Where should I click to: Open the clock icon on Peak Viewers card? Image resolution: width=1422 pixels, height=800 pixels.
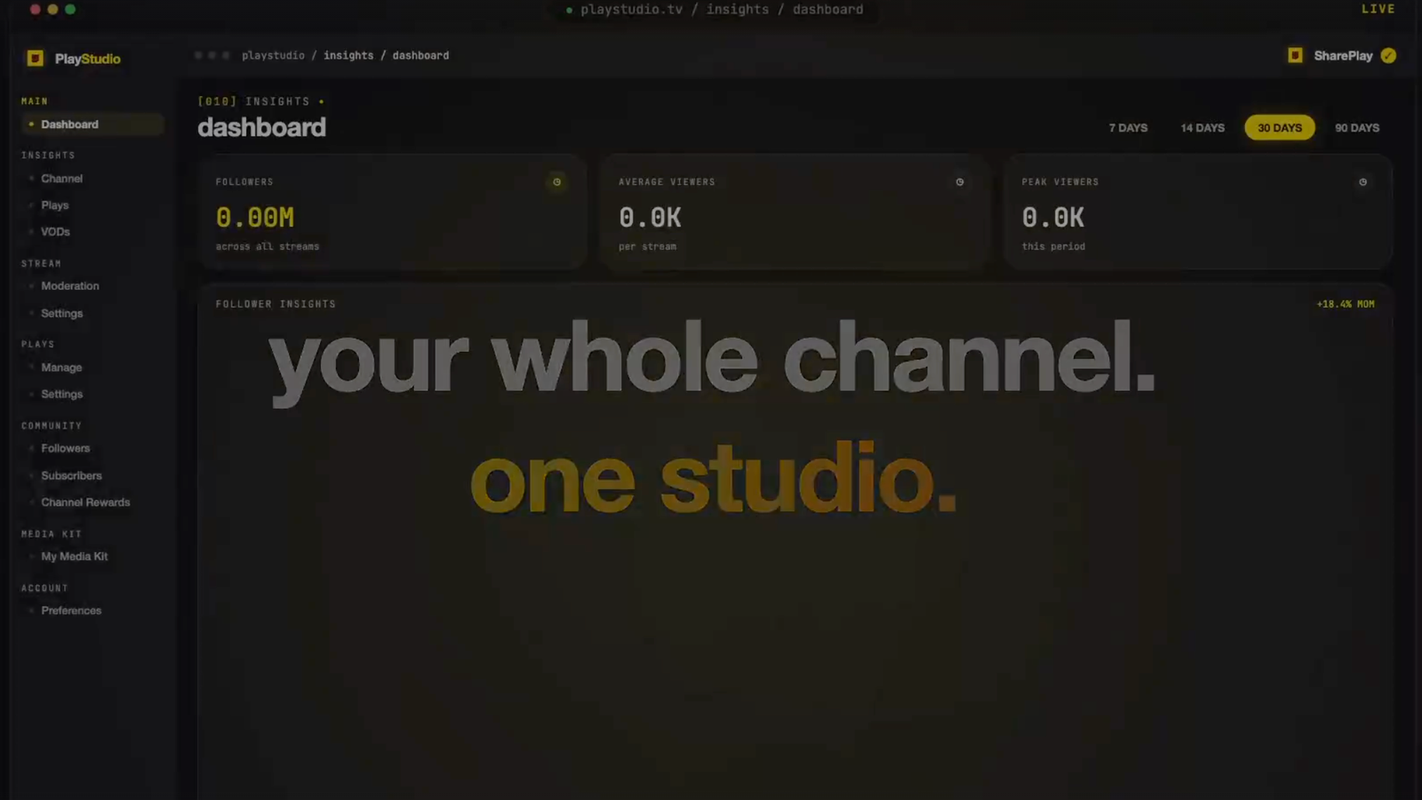tap(1362, 182)
